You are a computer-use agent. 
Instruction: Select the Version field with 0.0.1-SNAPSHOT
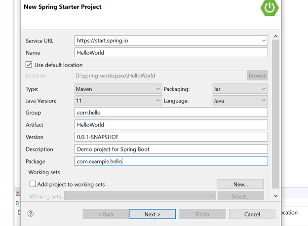pos(171,137)
